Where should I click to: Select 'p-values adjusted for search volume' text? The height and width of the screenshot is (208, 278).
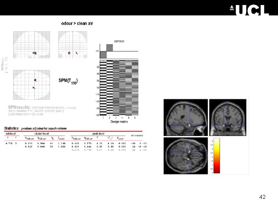pyautogui.click(x=44, y=129)
